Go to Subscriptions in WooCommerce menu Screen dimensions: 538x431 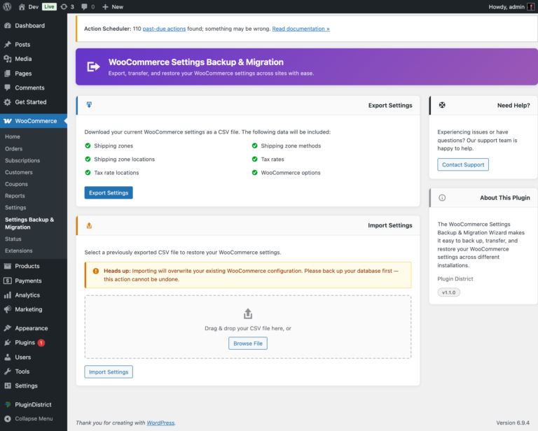pos(22,160)
